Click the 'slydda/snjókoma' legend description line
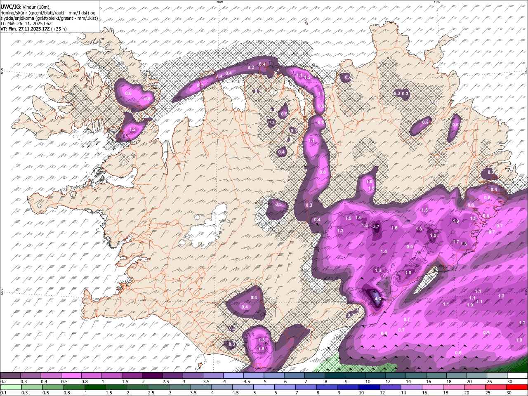 49,18
